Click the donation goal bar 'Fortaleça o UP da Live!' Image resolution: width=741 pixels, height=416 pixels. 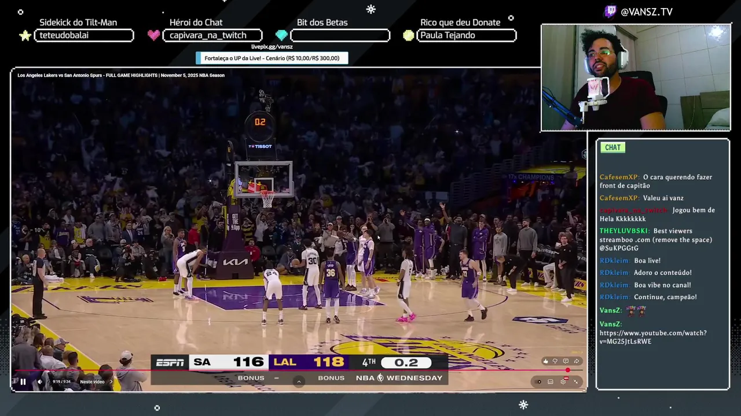point(272,58)
